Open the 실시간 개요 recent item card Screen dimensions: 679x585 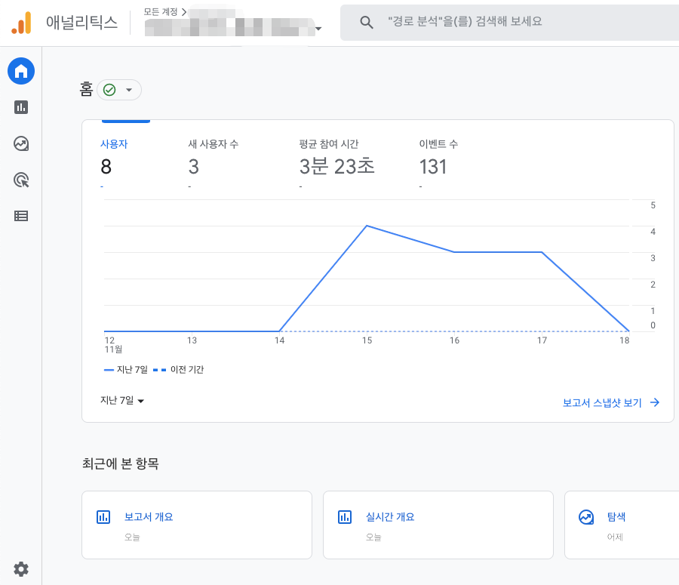tap(438, 525)
